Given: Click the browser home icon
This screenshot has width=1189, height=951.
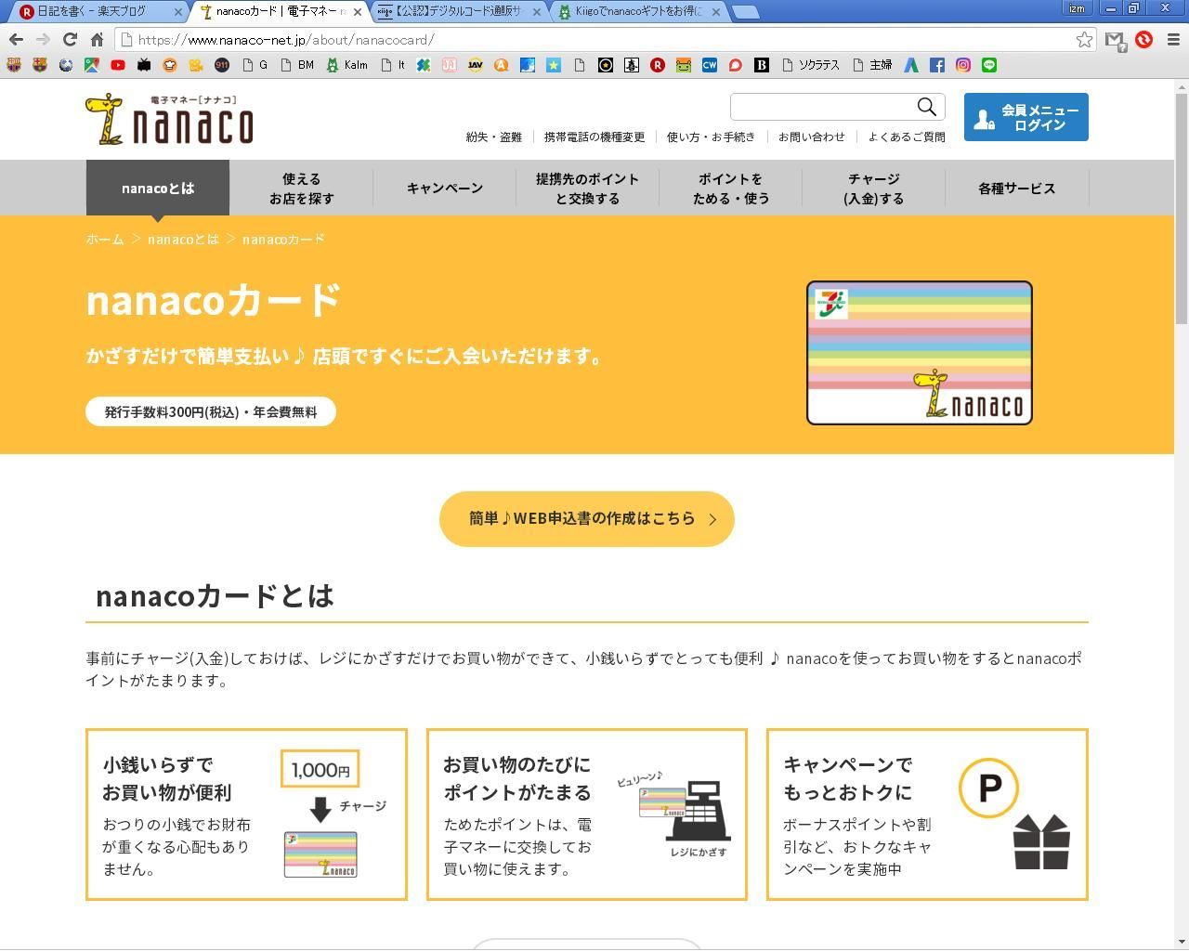Looking at the screenshot, I should (x=98, y=40).
